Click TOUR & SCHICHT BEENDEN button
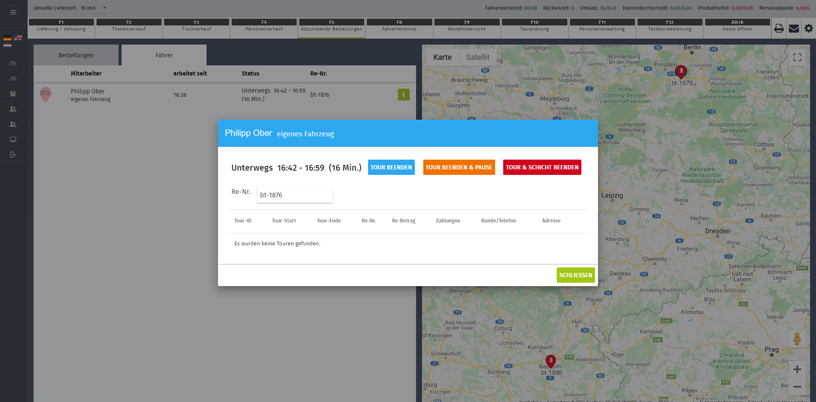816x402 pixels. pos(542,167)
